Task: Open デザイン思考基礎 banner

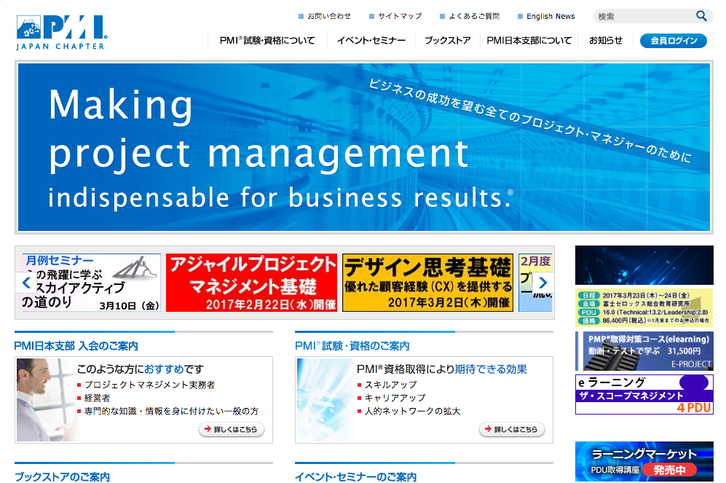Action: point(428,283)
